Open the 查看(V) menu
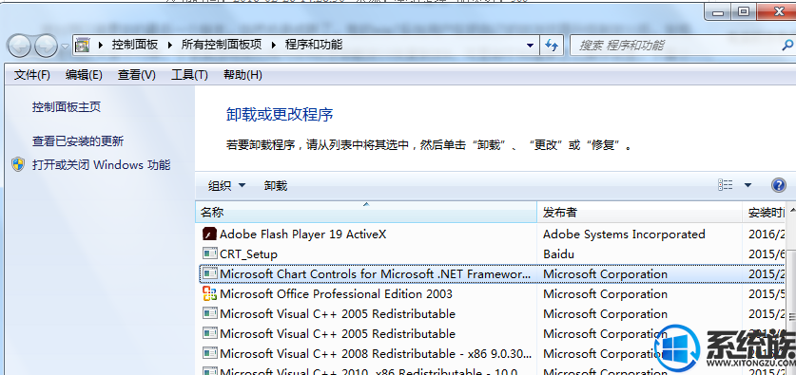796x375 pixels. (x=137, y=75)
